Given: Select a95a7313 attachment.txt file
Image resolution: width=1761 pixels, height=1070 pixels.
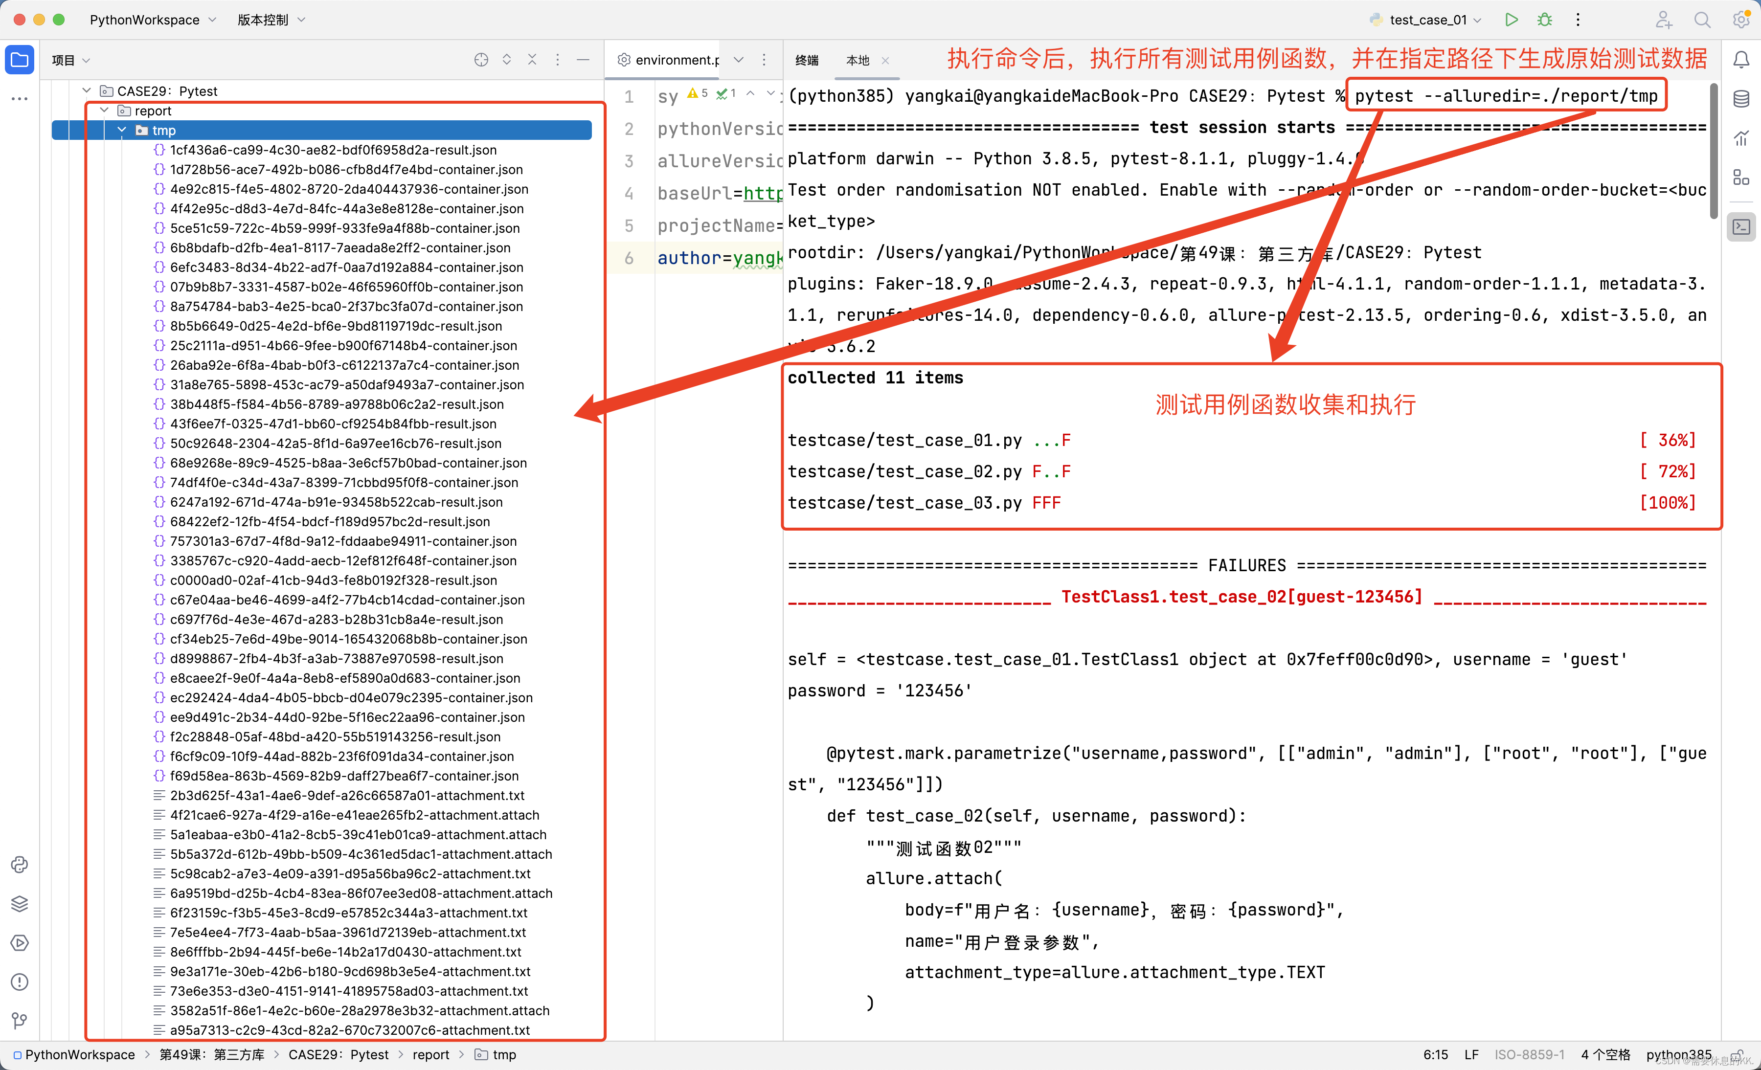Looking at the screenshot, I should coord(349,1030).
